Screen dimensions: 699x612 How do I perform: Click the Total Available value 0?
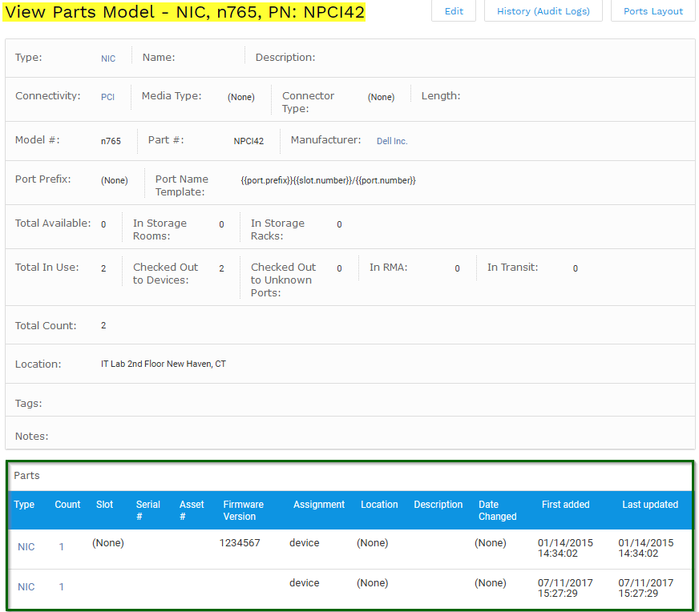pos(103,224)
